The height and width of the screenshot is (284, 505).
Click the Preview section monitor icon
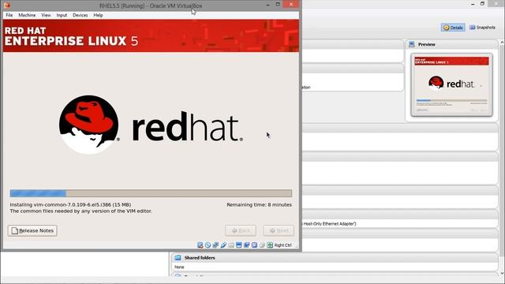(412, 44)
